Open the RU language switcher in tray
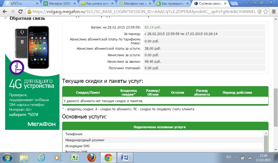The height and width of the screenshot is (163, 278). 229,157
